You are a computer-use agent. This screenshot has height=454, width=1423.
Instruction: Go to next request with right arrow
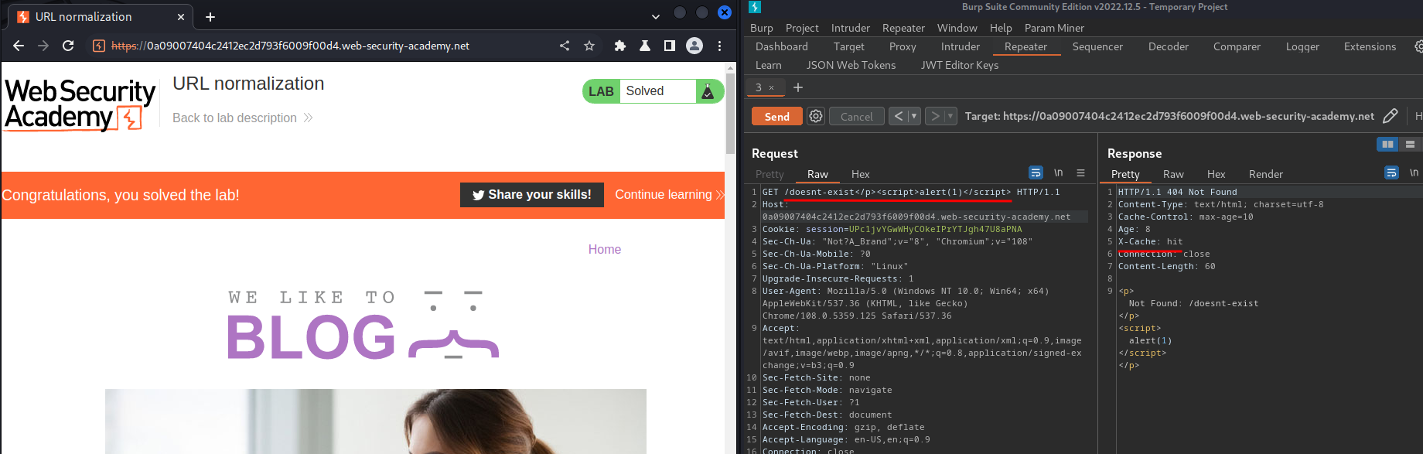tap(935, 116)
